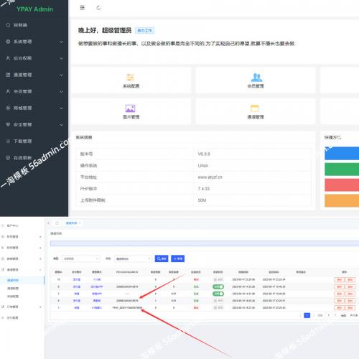Viewport: 359px width, 359px height.
Task: Open the YPAY Admin logo link
Action: (34, 9)
